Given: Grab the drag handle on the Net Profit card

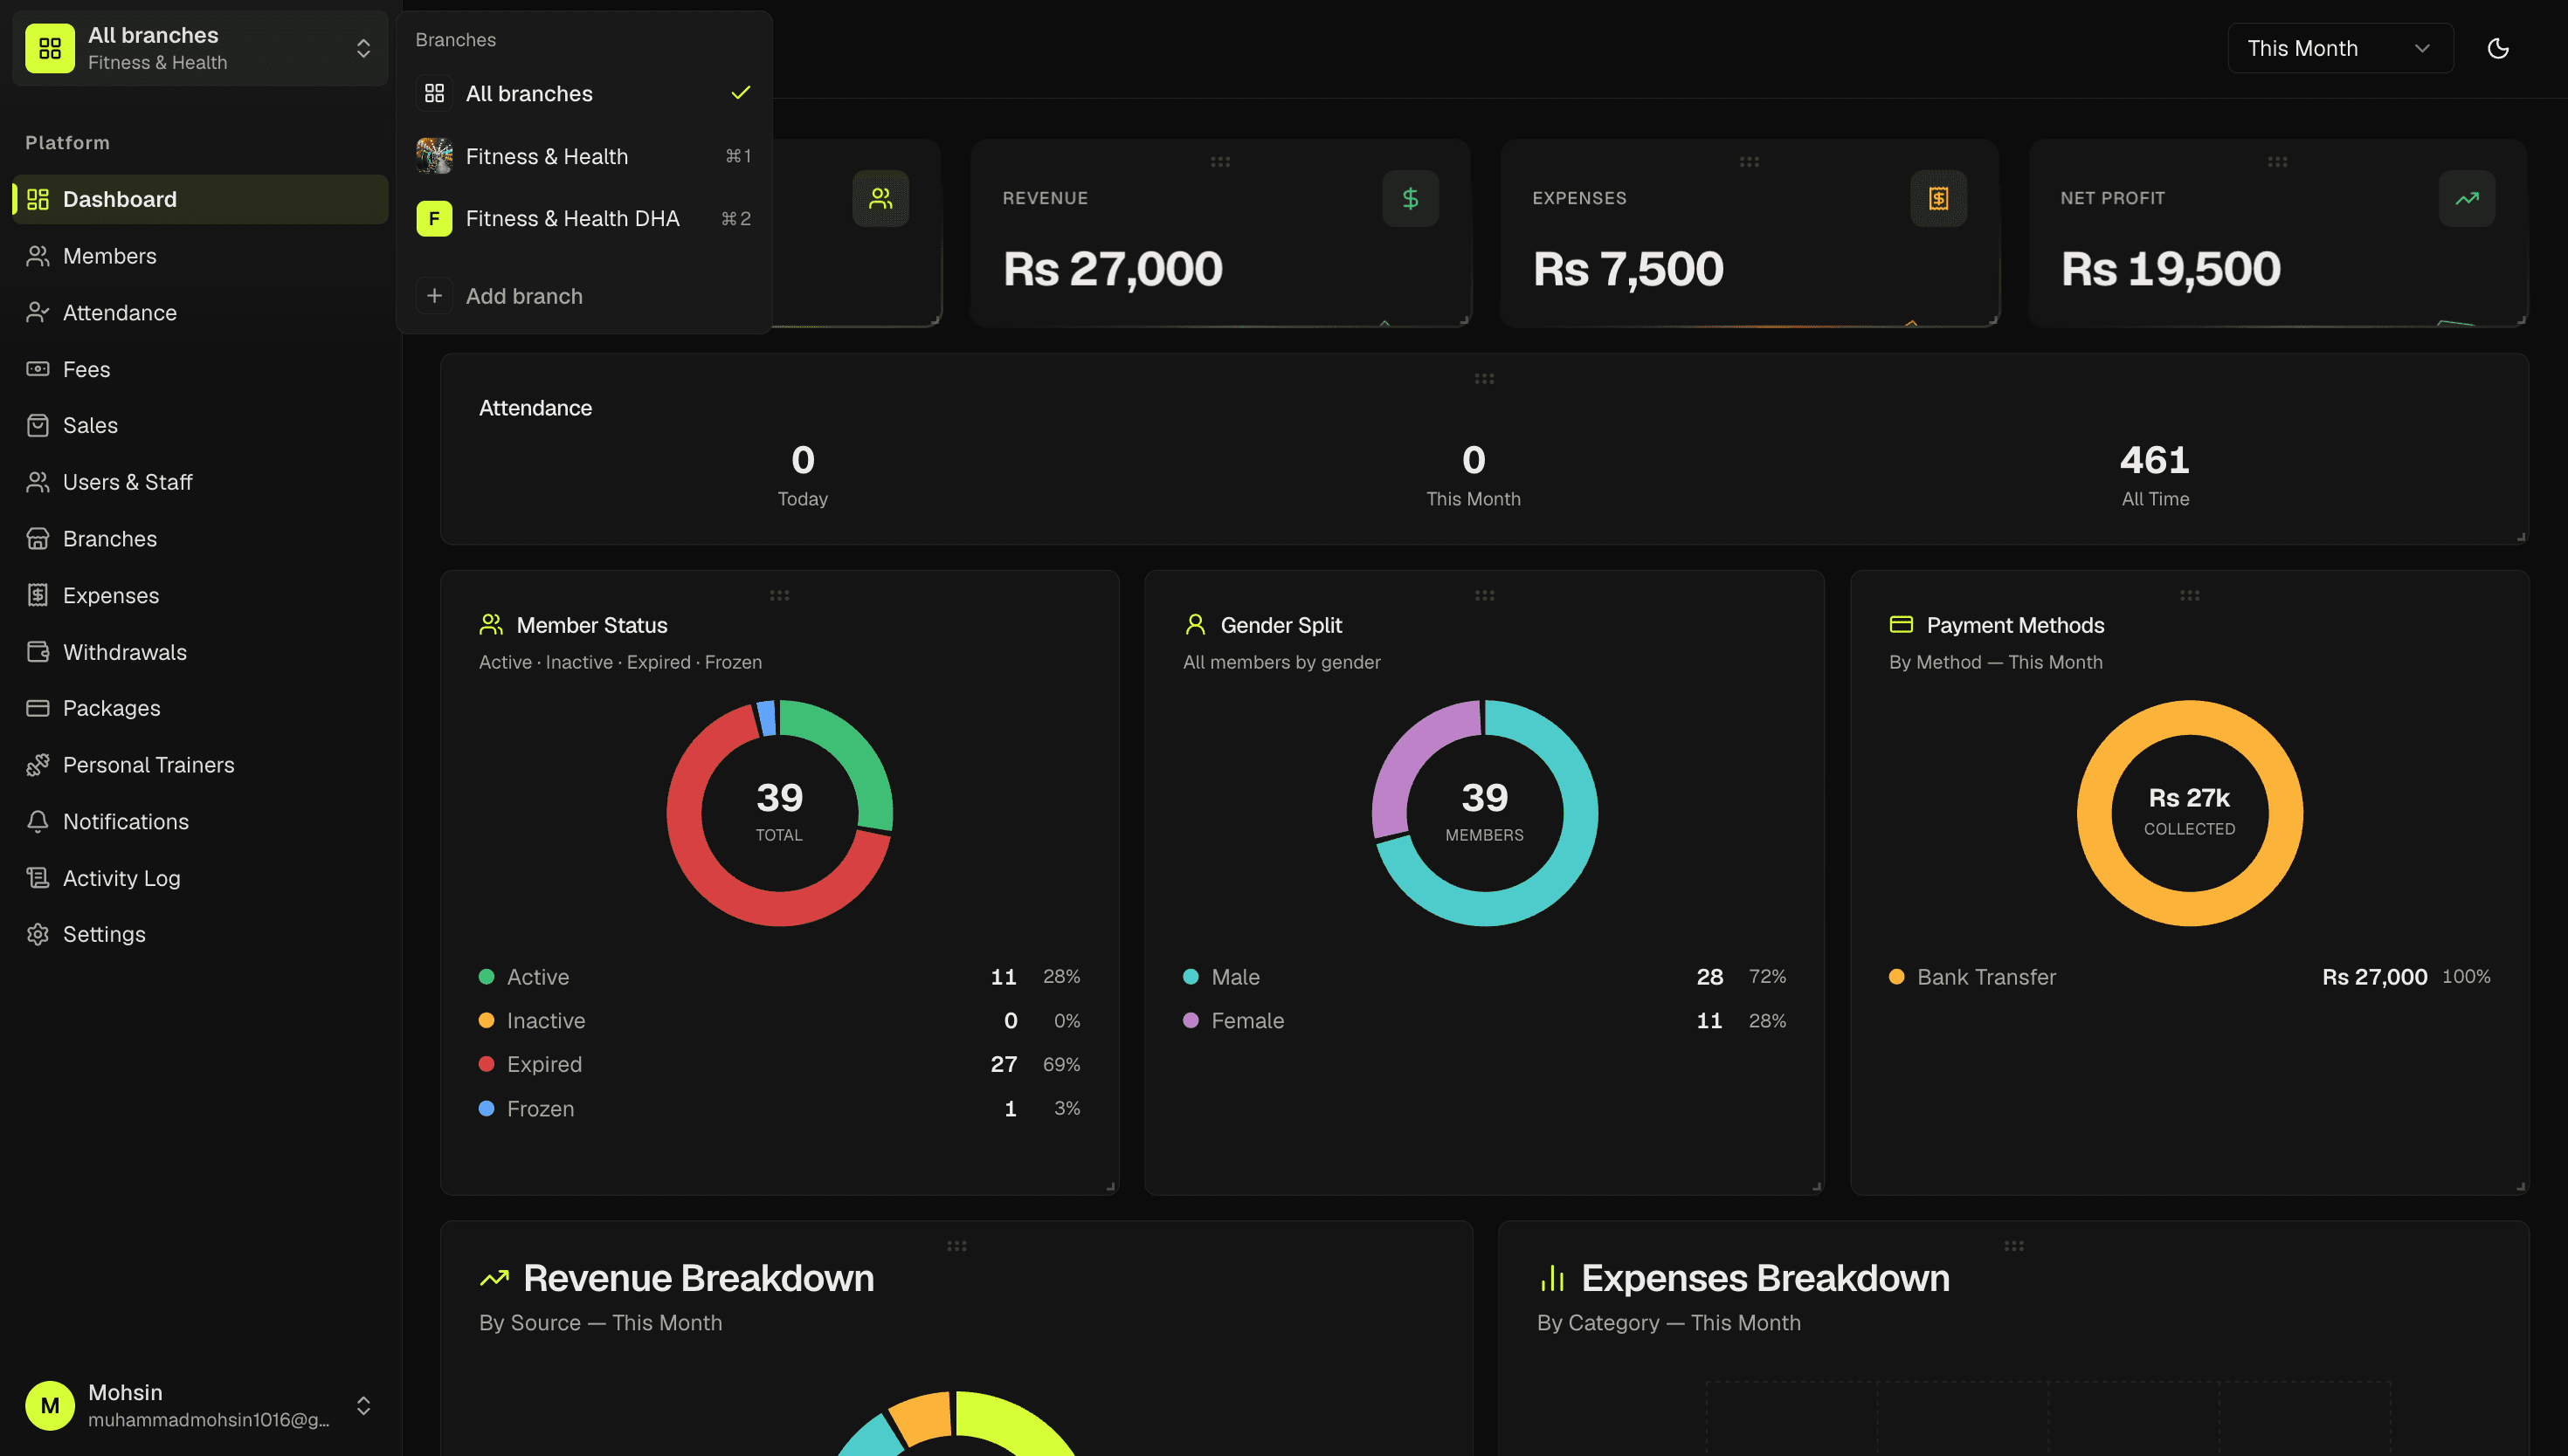Looking at the screenshot, I should click(2278, 161).
